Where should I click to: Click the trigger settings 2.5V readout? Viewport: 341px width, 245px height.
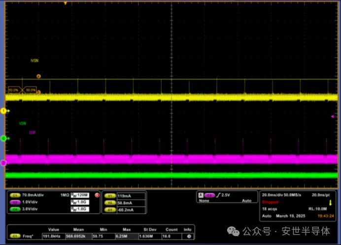pyautogui.click(x=226, y=195)
